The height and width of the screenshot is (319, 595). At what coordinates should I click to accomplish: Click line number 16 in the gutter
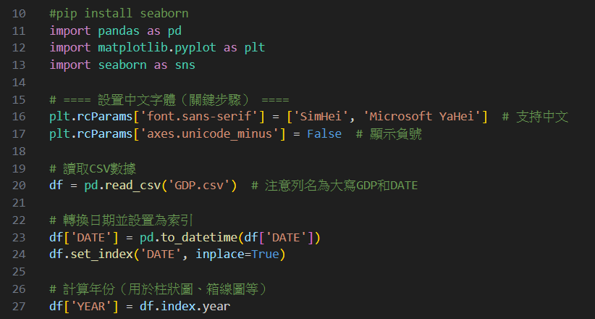click(19, 116)
